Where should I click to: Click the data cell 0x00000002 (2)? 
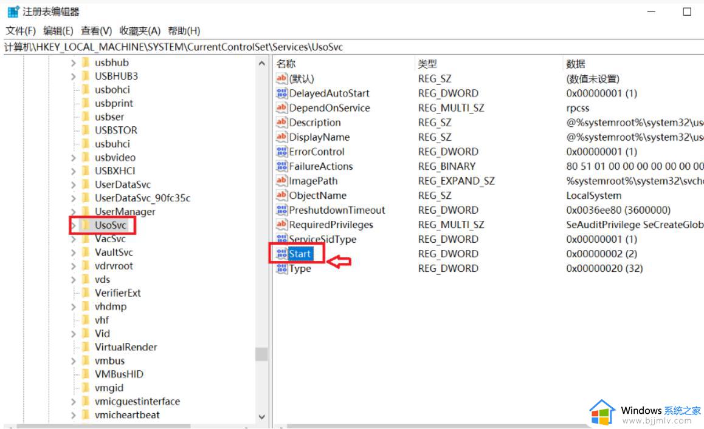(x=602, y=254)
